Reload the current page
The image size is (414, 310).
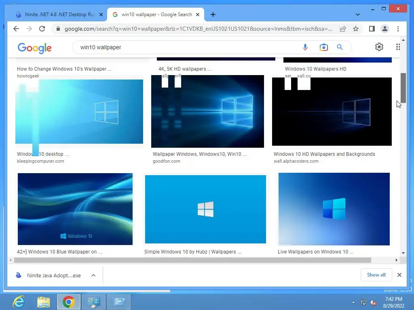pos(42,29)
